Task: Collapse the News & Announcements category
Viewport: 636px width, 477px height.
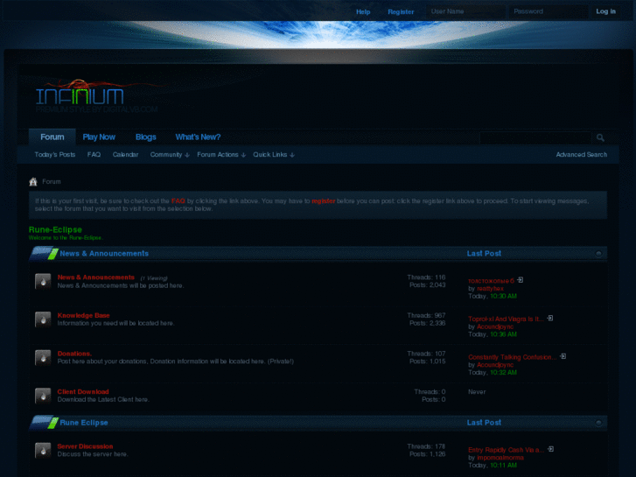Action: (x=598, y=253)
